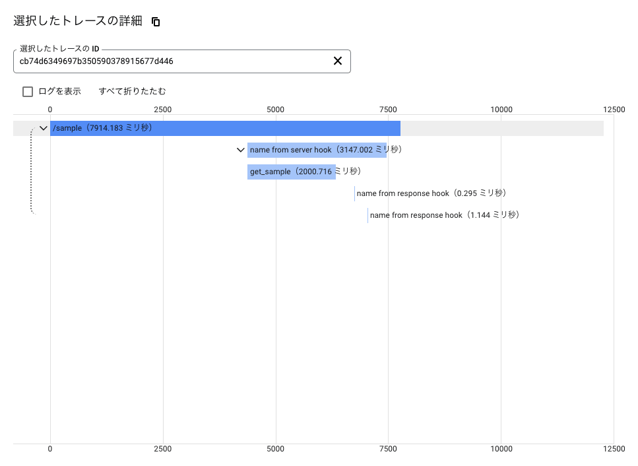Click the top axis label 2500

(x=163, y=110)
